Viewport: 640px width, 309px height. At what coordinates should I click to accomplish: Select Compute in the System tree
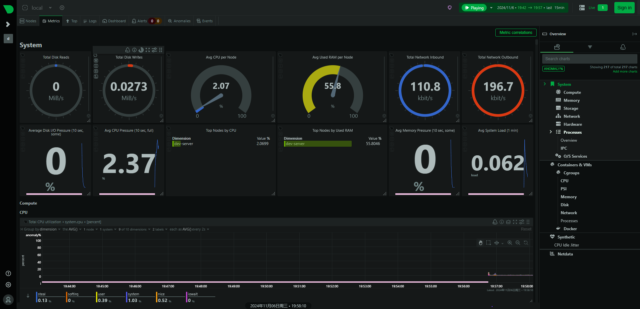572,92
